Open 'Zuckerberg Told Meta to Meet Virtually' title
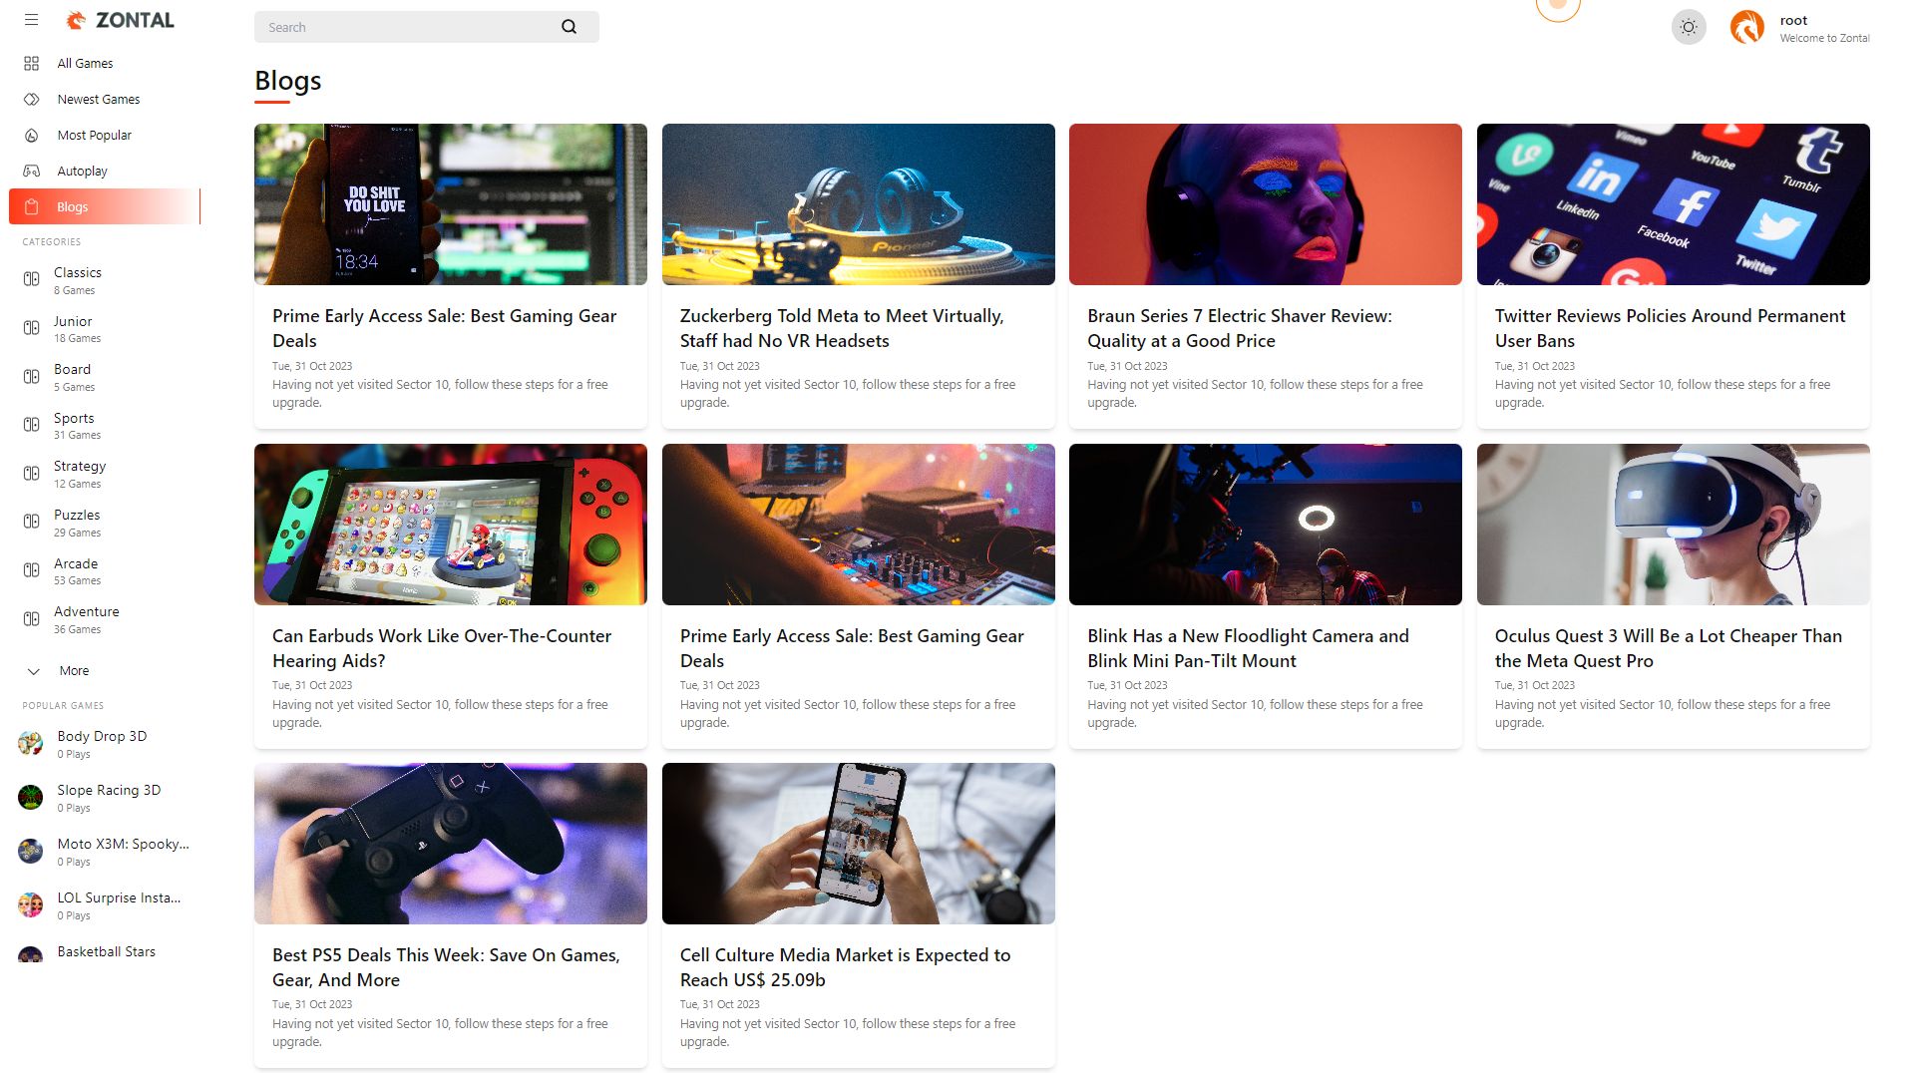 click(842, 328)
